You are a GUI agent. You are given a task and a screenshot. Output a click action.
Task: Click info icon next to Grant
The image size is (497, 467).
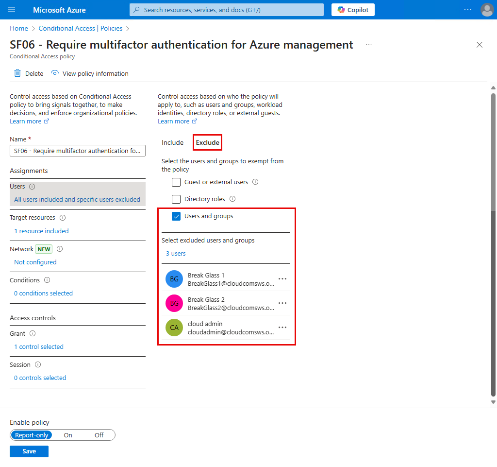pyautogui.click(x=33, y=333)
